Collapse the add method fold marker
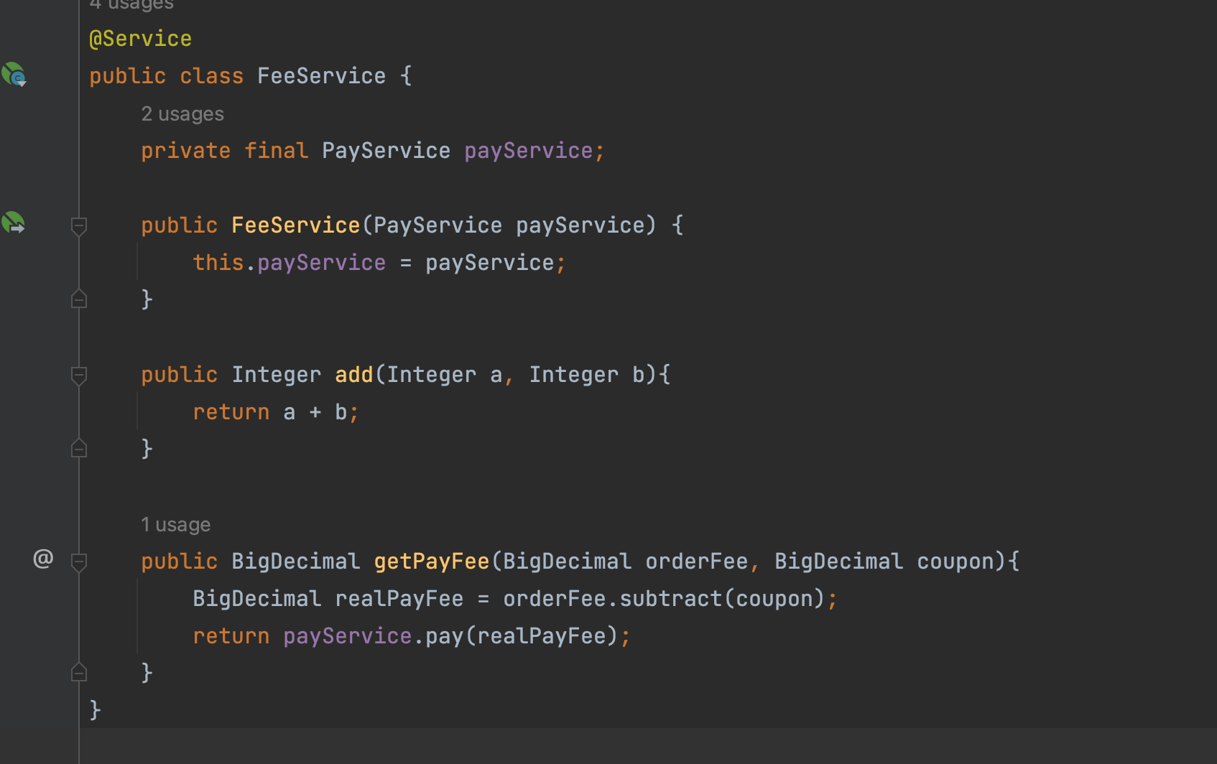This screenshot has height=764, width=1217. click(79, 376)
